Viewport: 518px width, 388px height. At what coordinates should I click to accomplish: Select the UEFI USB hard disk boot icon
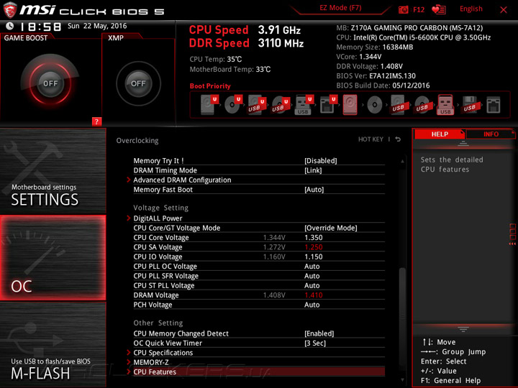pos(257,105)
